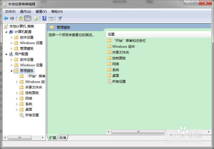
Task: Switch to the 标准 tab
Action: coord(63,138)
